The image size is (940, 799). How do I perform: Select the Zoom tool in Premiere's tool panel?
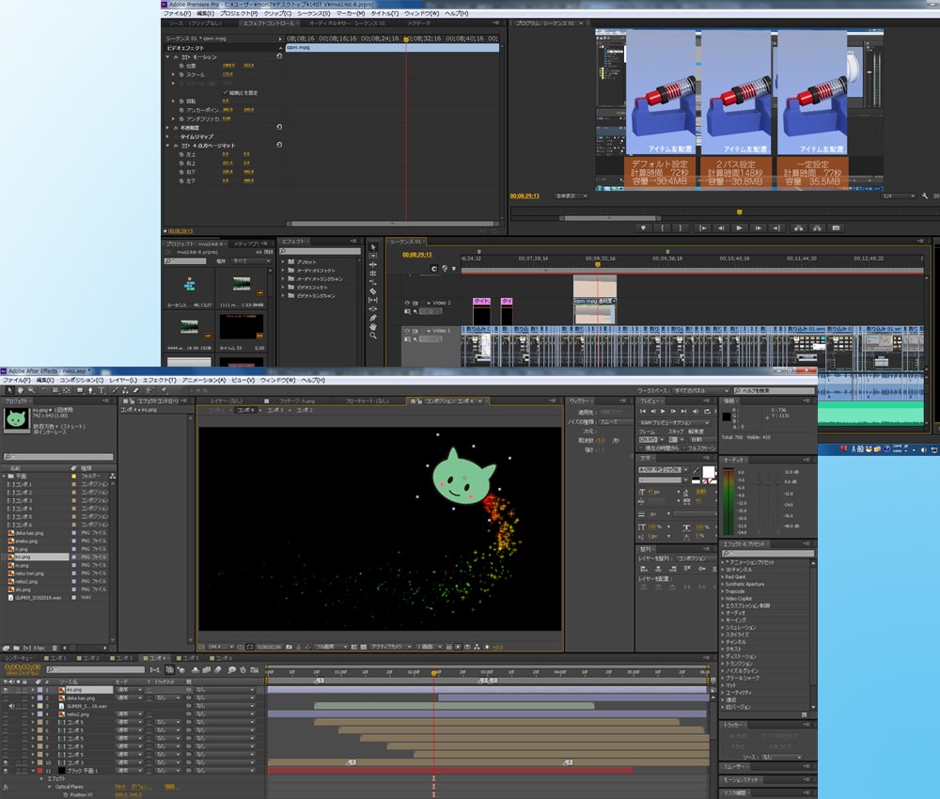373,336
